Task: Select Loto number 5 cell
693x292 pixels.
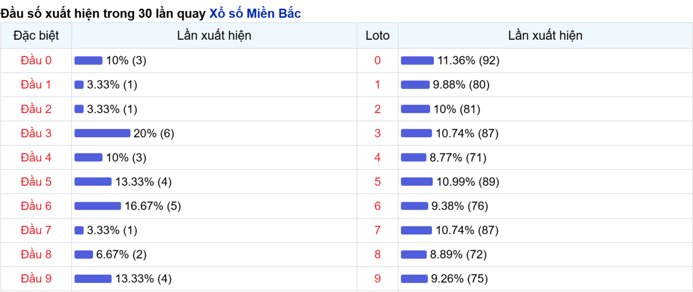Action: pyautogui.click(x=378, y=182)
